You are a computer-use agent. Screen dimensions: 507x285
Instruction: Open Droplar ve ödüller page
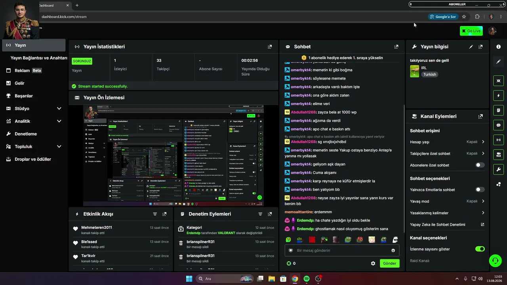click(34, 159)
